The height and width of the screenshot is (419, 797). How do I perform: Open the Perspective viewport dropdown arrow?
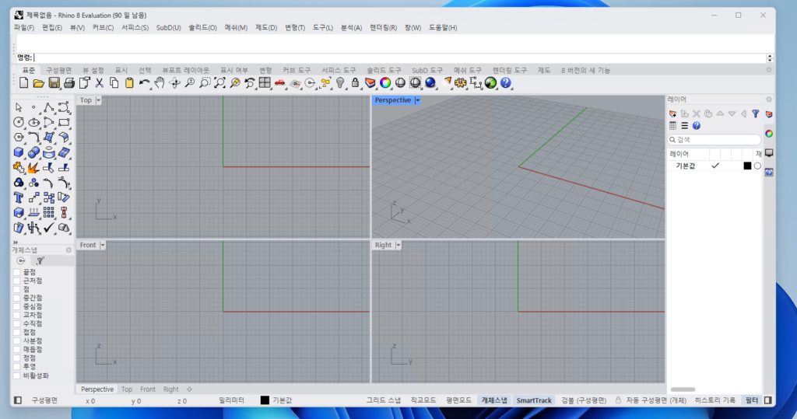click(x=418, y=100)
